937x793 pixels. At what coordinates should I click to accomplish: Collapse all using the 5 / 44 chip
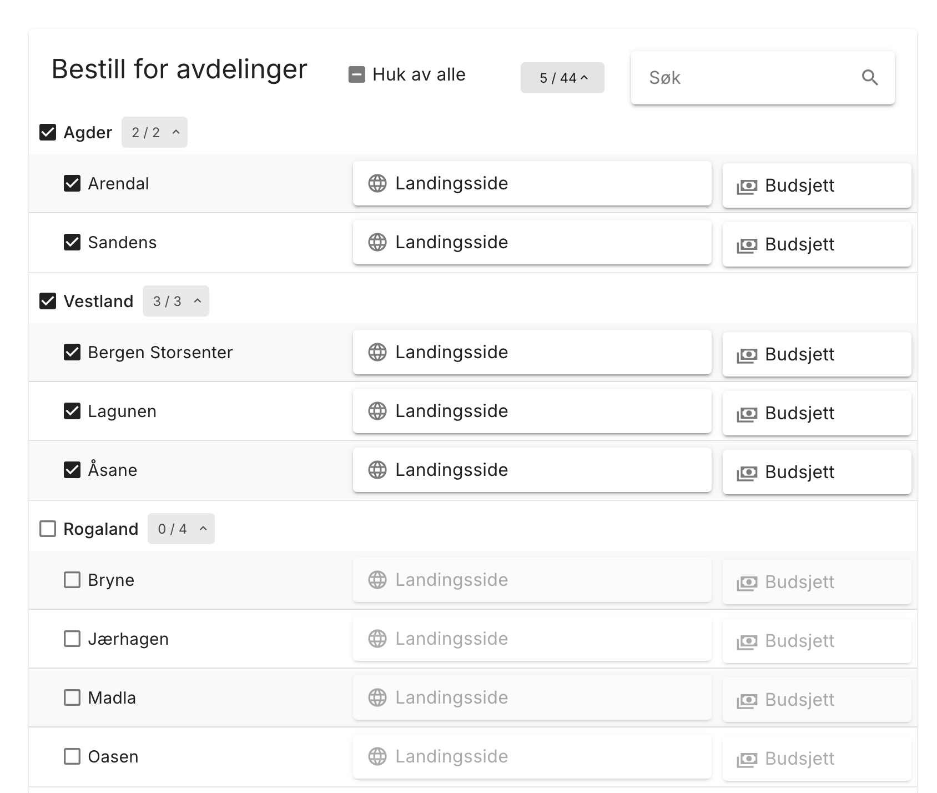coord(562,78)
